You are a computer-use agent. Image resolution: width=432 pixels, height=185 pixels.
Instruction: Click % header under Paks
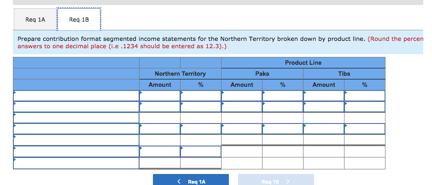pos(283,85)
